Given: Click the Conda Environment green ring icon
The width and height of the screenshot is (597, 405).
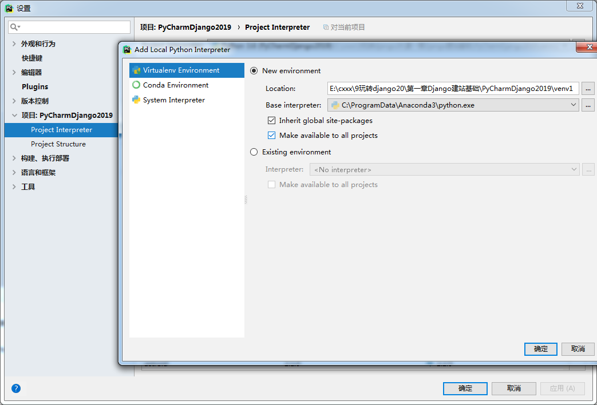Looking at the screenshot, I should (x=136, y=85).
